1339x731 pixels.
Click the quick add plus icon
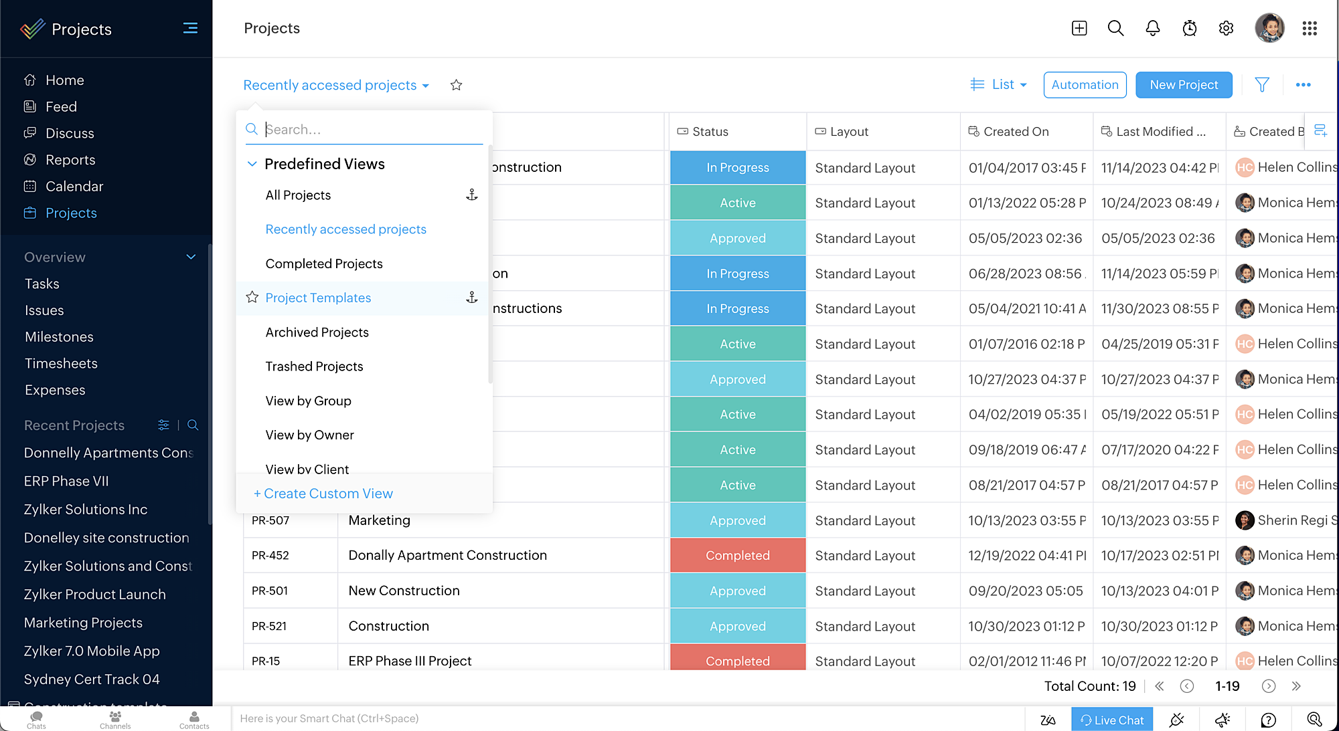pyautogui.click(x=1079, y=28)
